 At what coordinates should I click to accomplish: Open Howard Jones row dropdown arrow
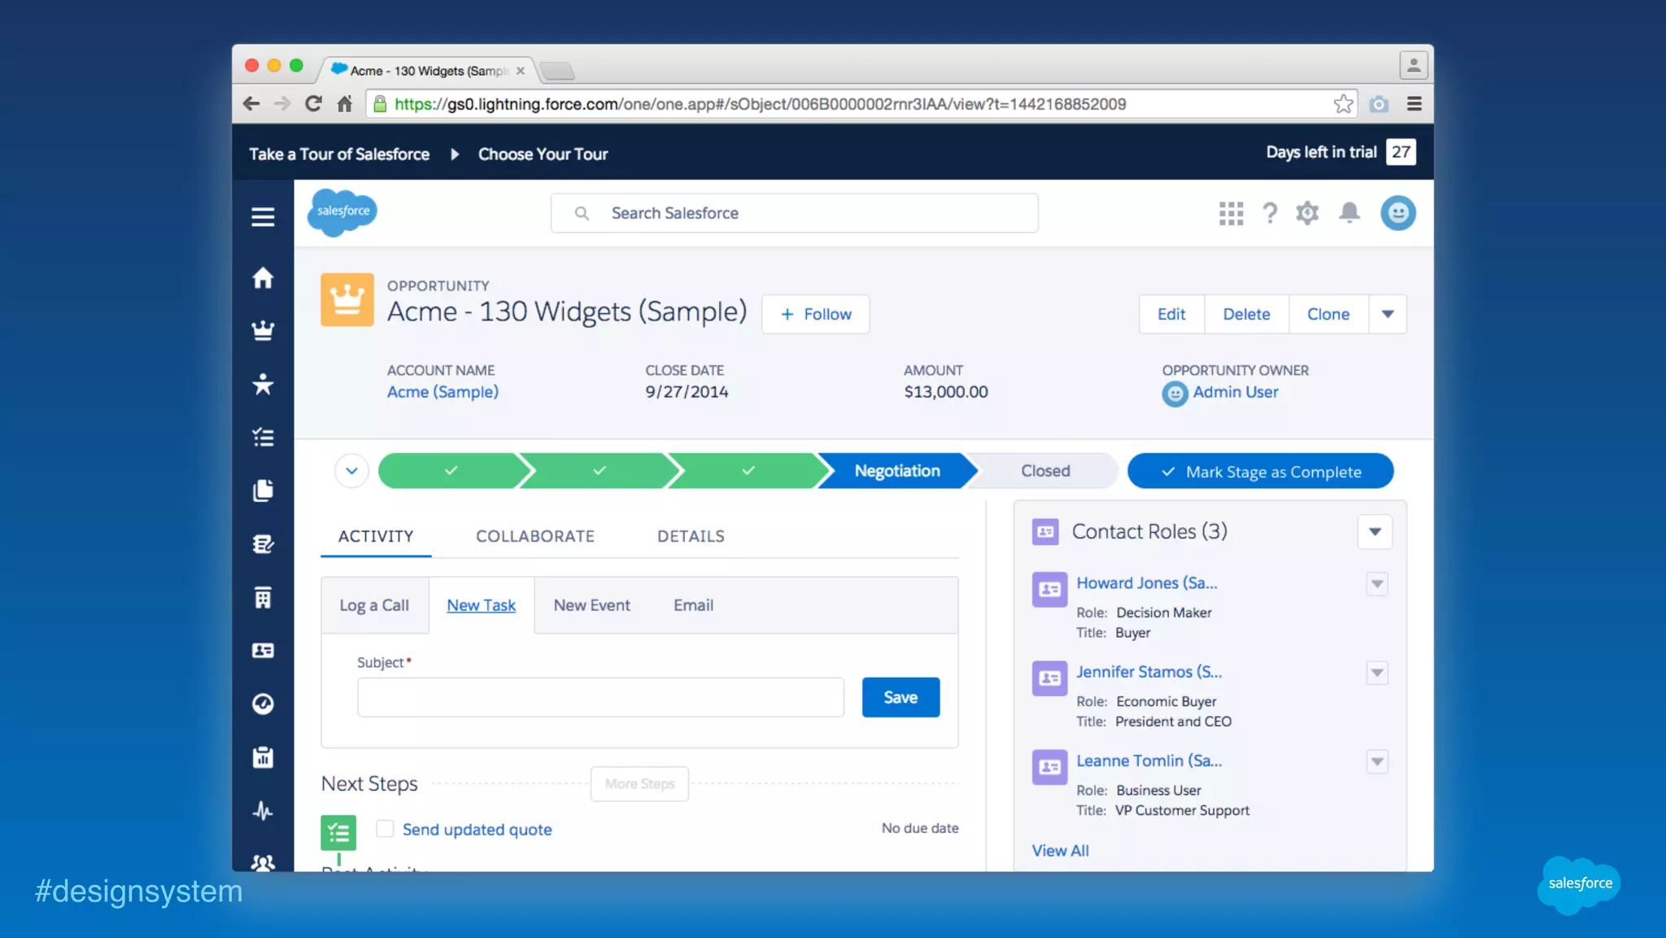1376,583
